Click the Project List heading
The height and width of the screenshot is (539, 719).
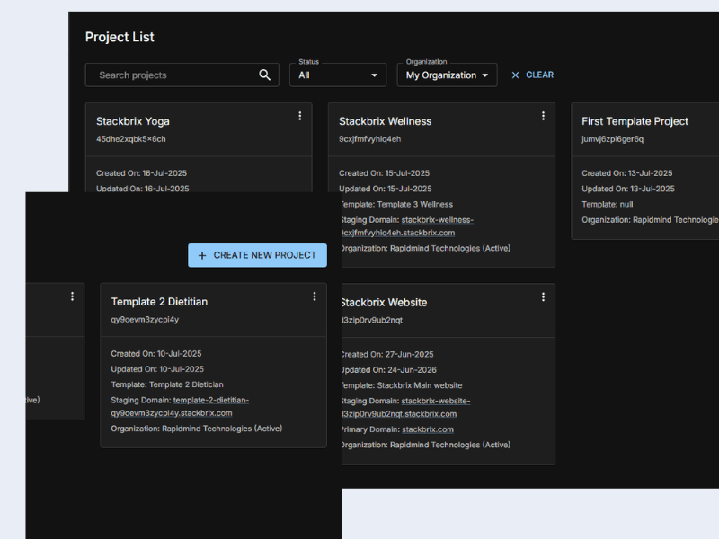120,37
